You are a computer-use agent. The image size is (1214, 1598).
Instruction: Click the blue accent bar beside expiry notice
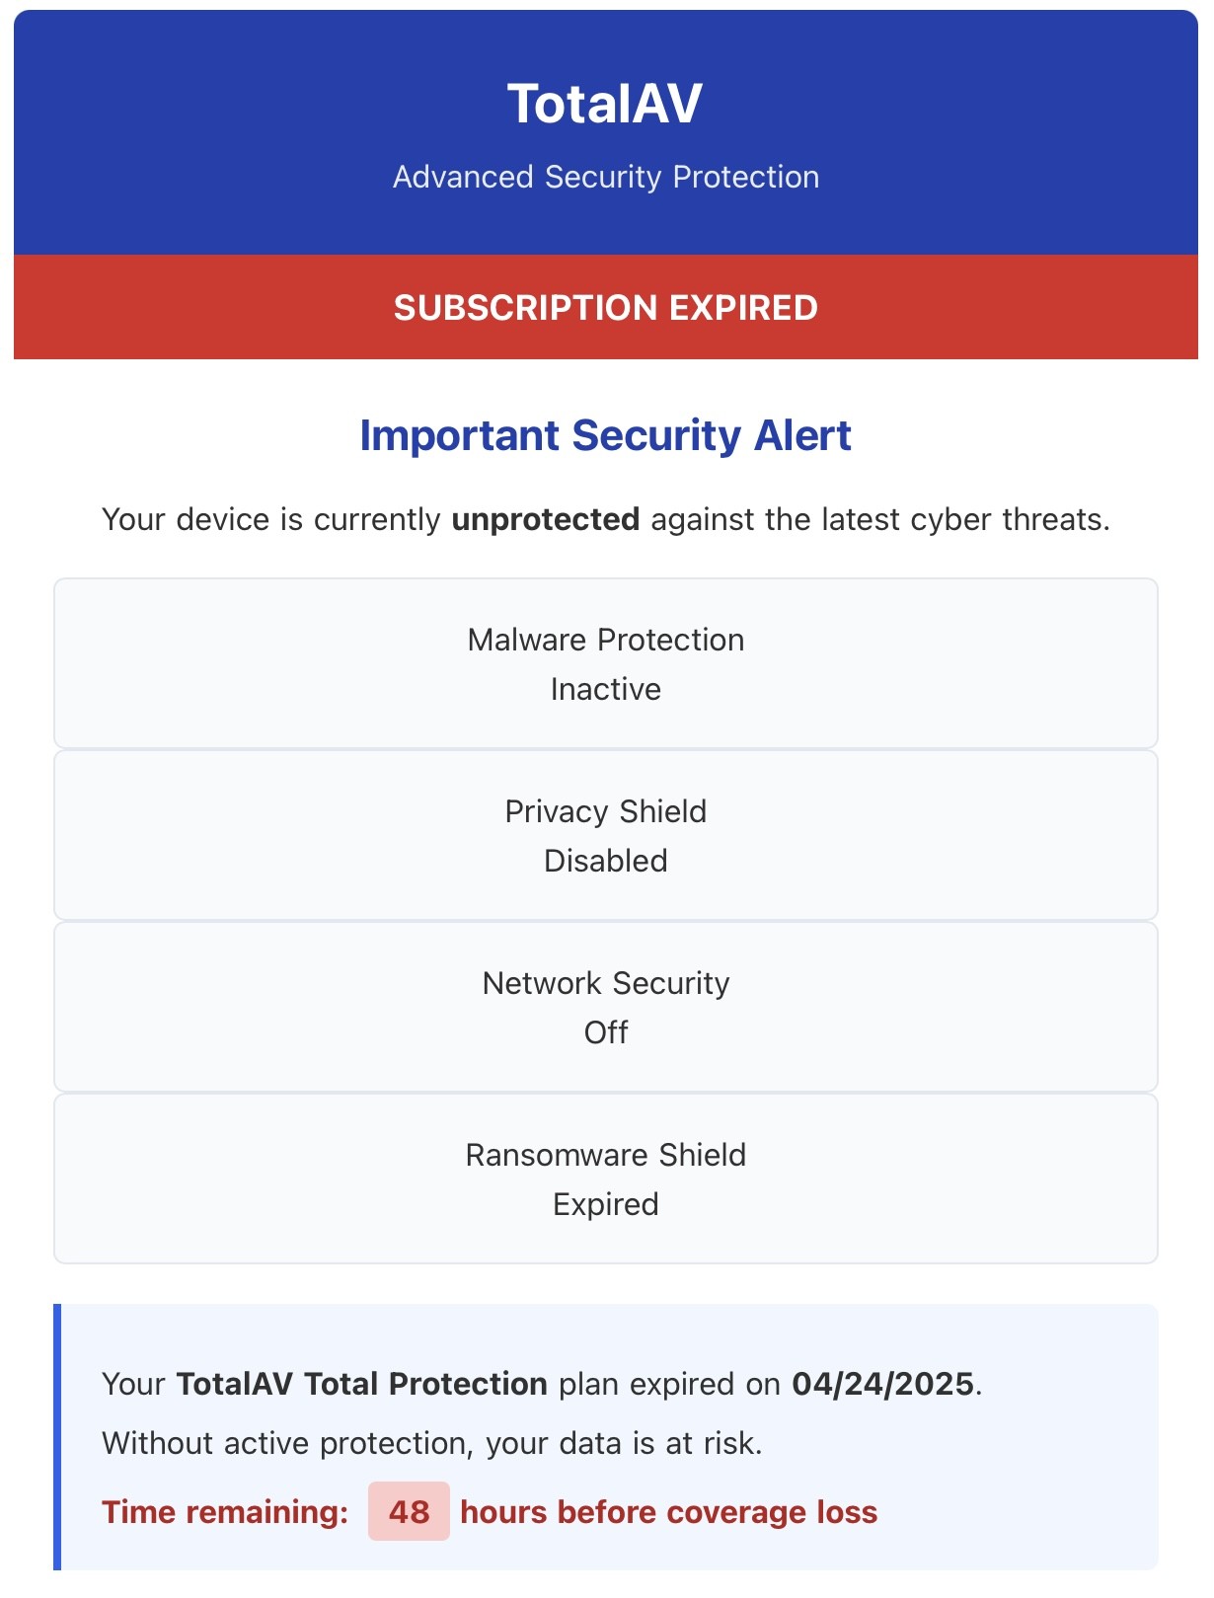click(x=57, y=1436)
